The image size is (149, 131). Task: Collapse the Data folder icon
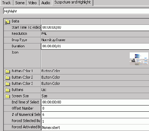[x=8, y=22]
